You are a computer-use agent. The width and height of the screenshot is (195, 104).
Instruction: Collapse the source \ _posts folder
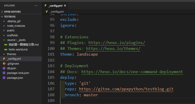point(16,40)
